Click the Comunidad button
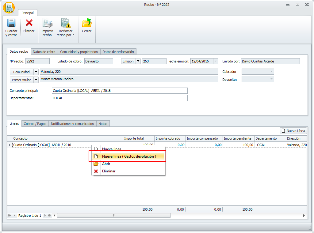 21,72
